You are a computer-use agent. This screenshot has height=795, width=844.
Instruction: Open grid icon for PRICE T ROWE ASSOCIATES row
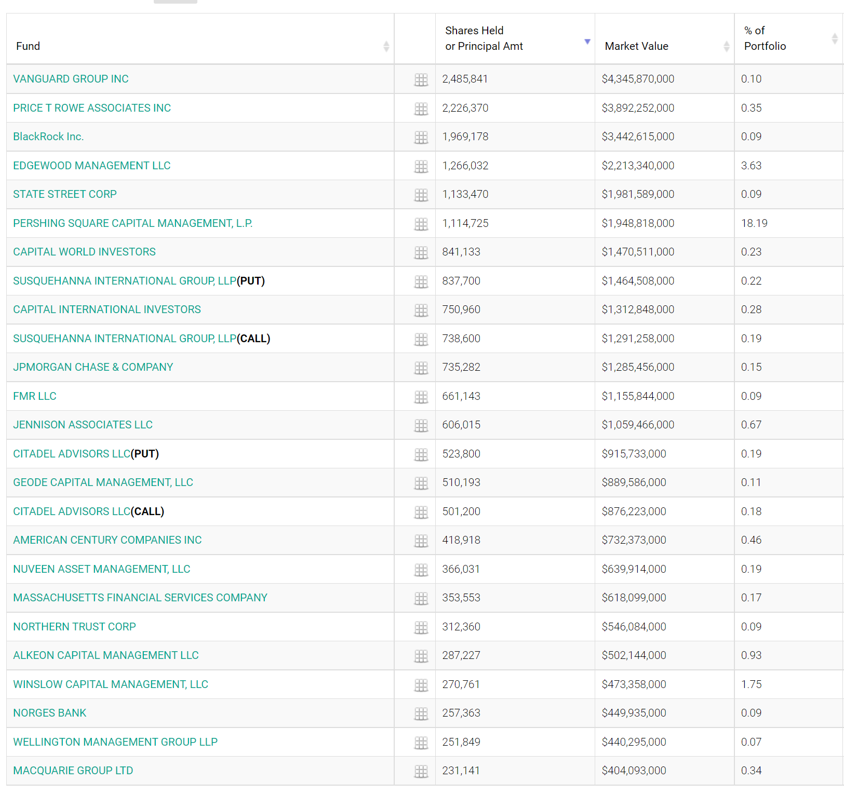coord(421,109)
